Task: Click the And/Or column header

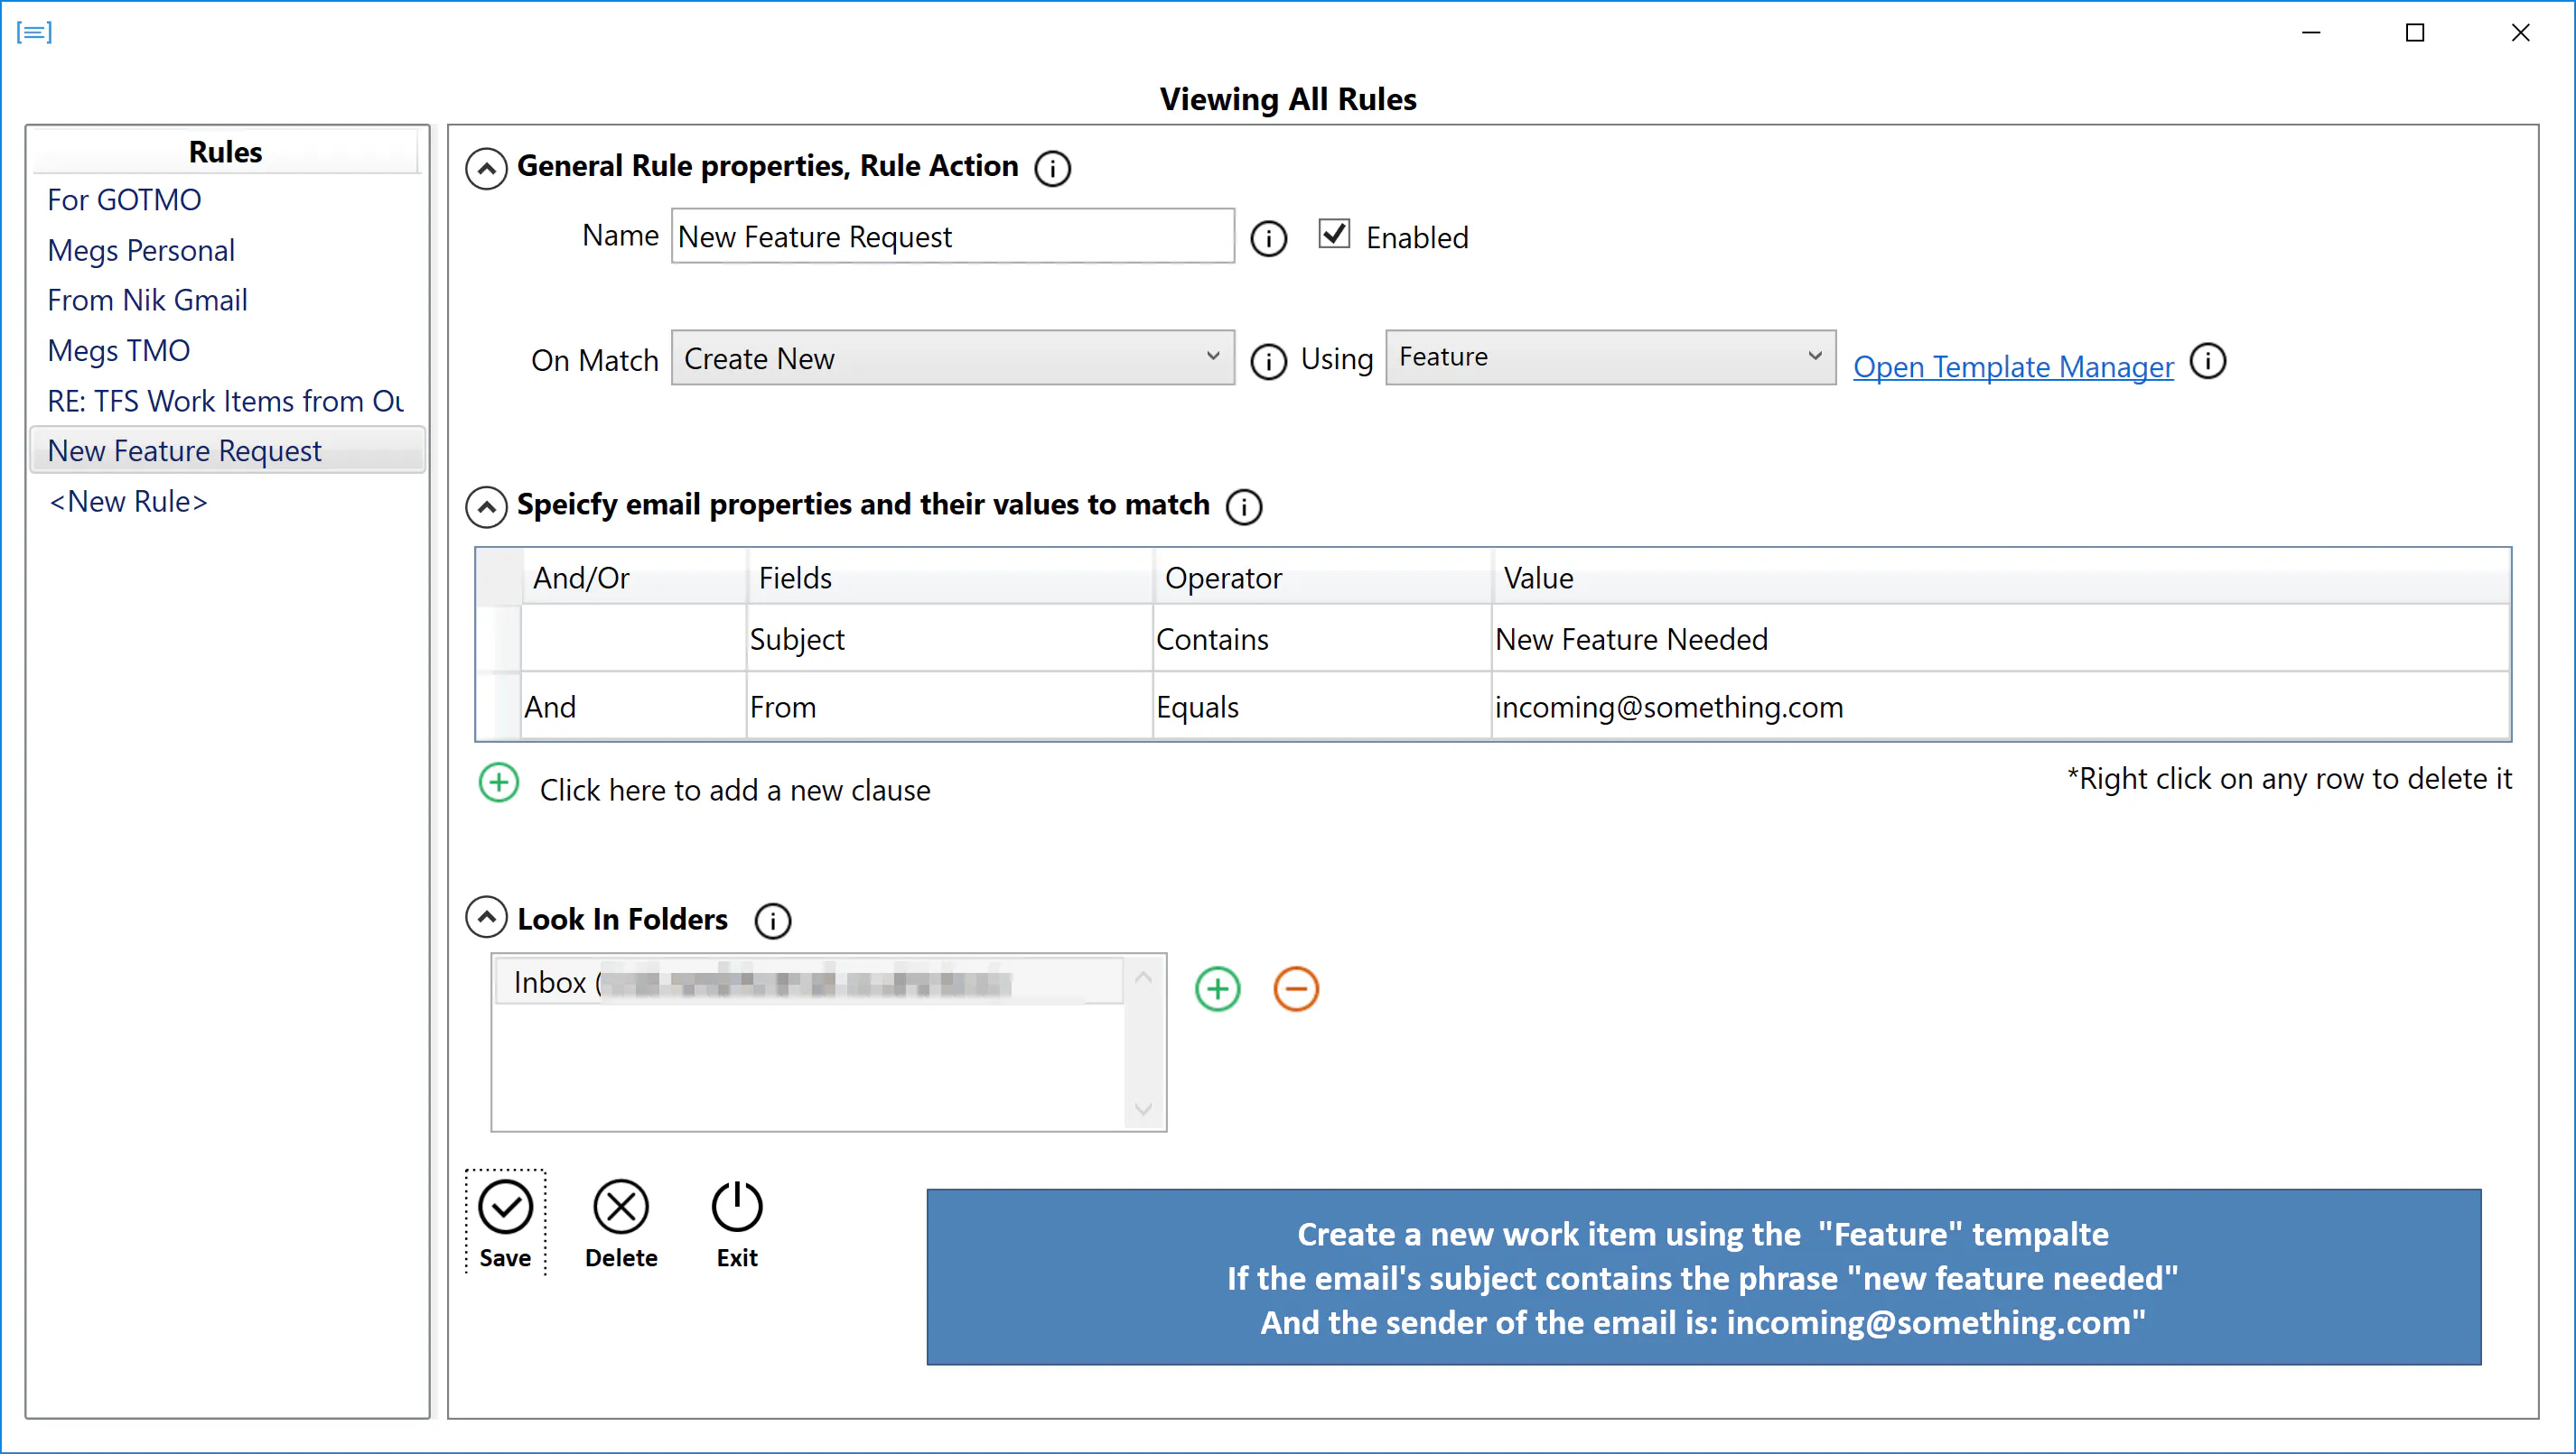Action: 634,578
